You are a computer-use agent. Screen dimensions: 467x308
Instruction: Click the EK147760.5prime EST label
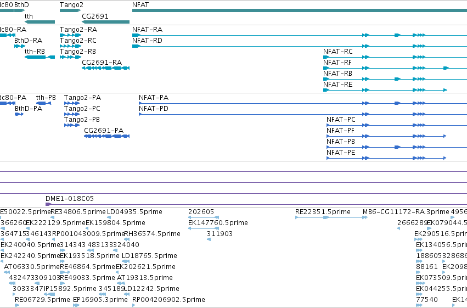(x=218, y=223)
